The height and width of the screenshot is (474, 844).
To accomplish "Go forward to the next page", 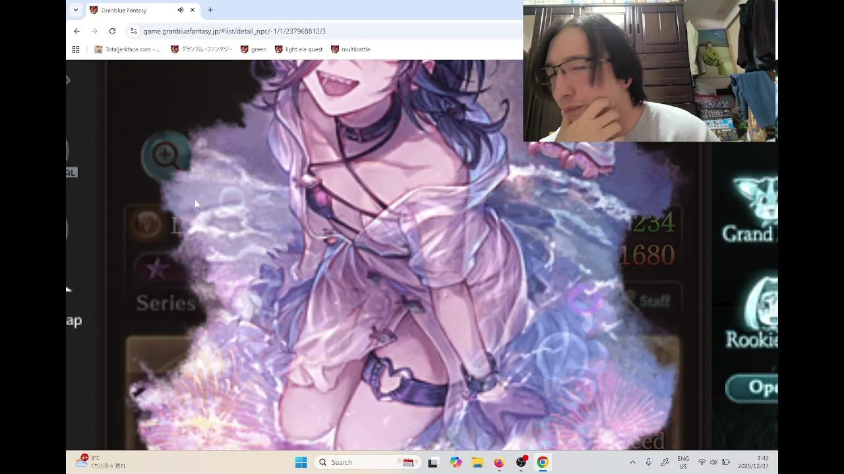I will tap(94, 31).
